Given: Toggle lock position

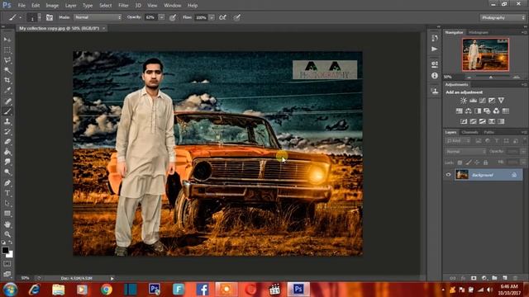Looking at the screenshot, I should 477,163.
